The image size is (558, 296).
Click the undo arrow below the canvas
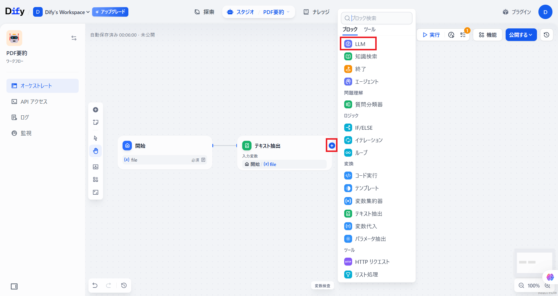click(95, 285)
